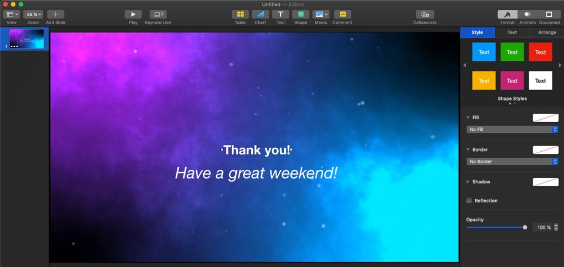Click the Collaborate icon
The height and width of the screenshot is (267, 564).
[425, 14]
